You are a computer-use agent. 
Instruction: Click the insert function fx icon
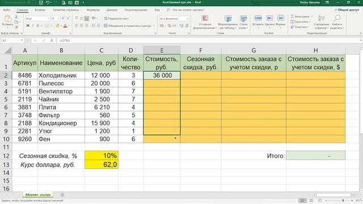(x=52, y=40)
